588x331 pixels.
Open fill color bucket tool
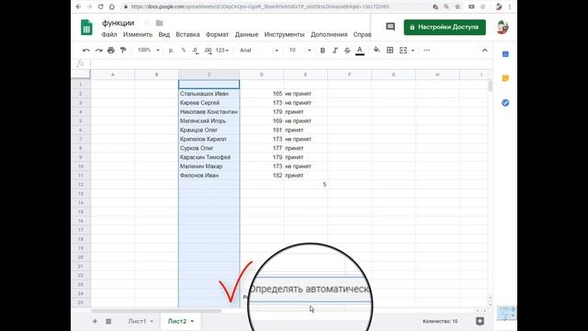tap(377, 51)
